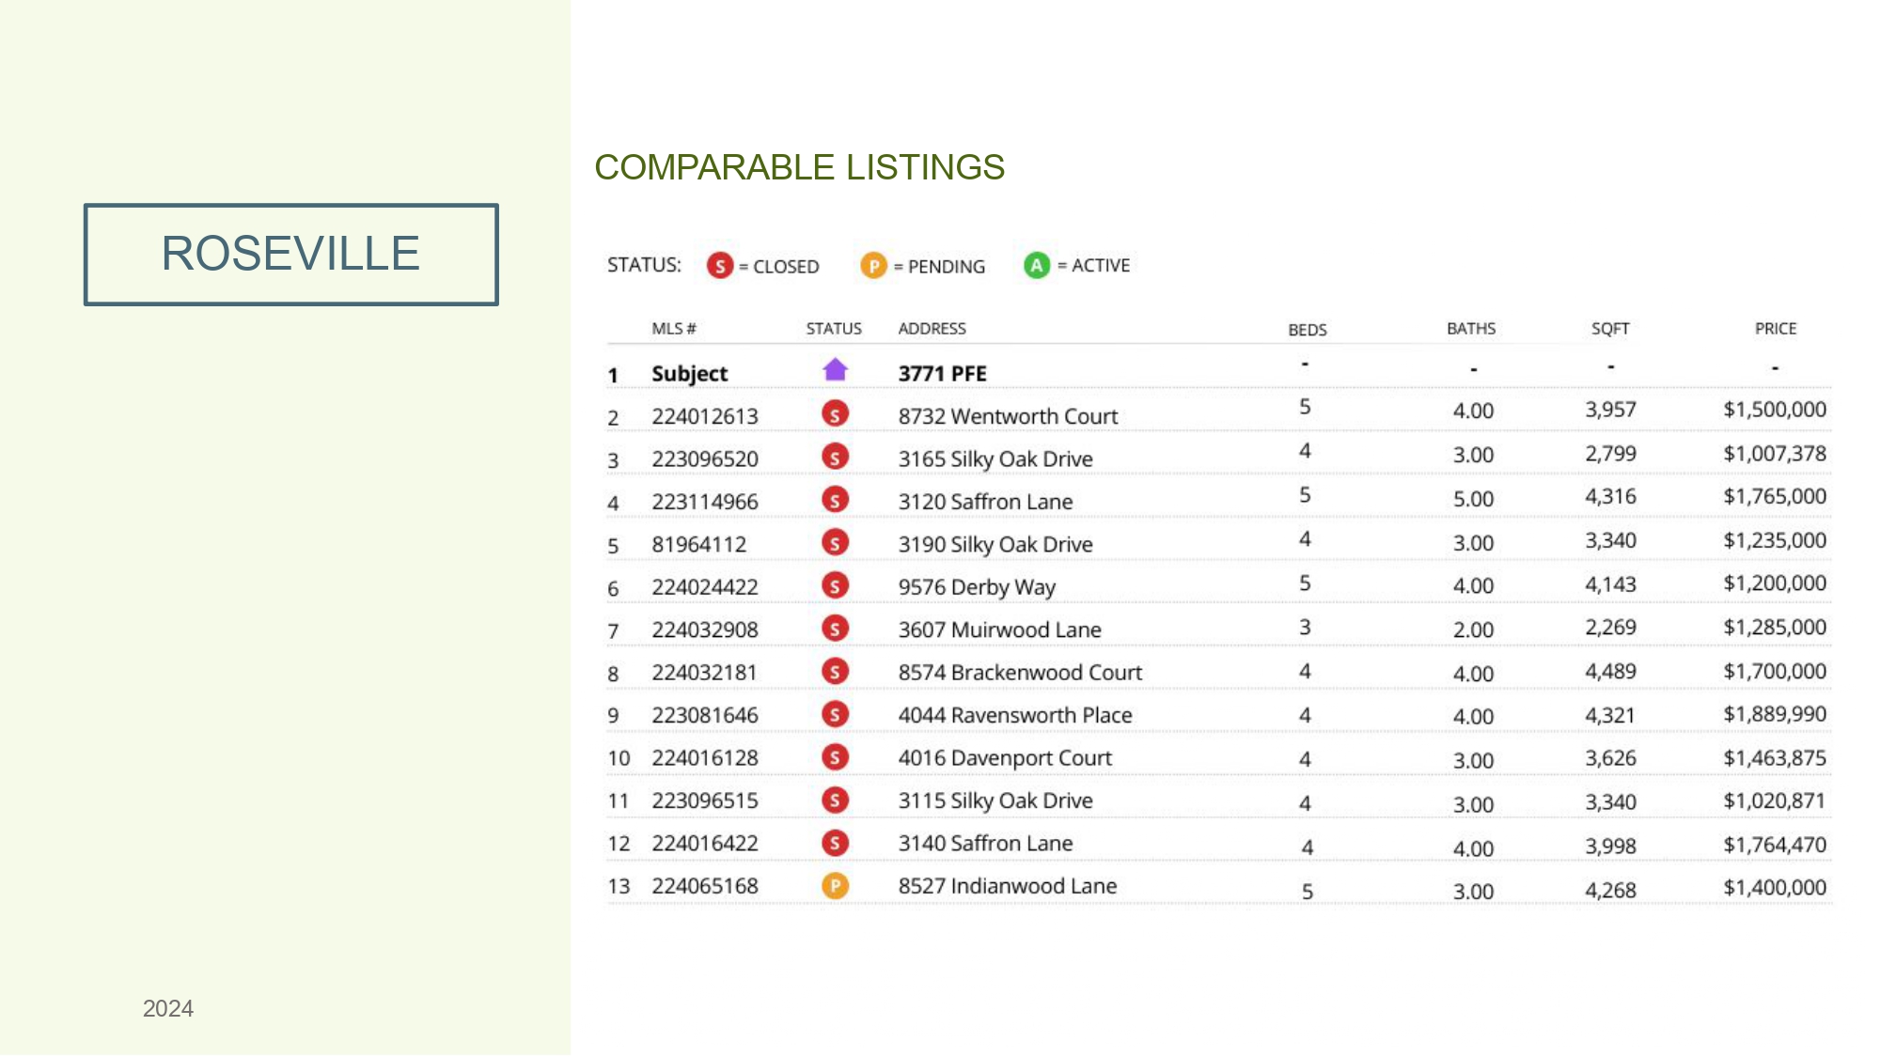This screenshot has width=1880, height=1057.
Task: Click the price $1,007,378
Action: [x=1775, y=454]
